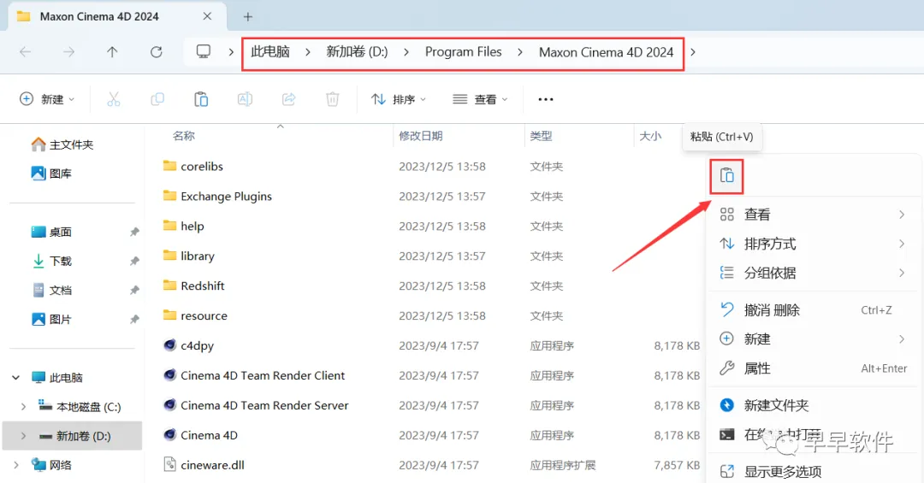The image size is (924, 483).
Task: Open the 分组依据 submenu in the context menu
Action: tap(814, 273)
